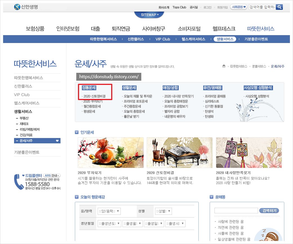293x244 pixels.
Task: Click the Shinhan Life logo icon
Action: pos(17,7)
